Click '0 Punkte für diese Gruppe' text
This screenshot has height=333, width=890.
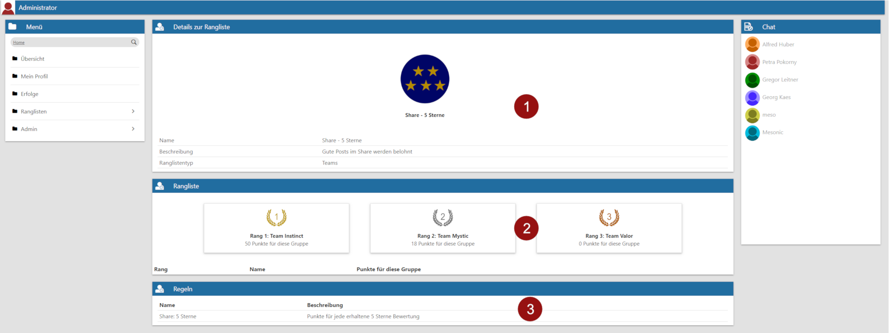(609, 244)
